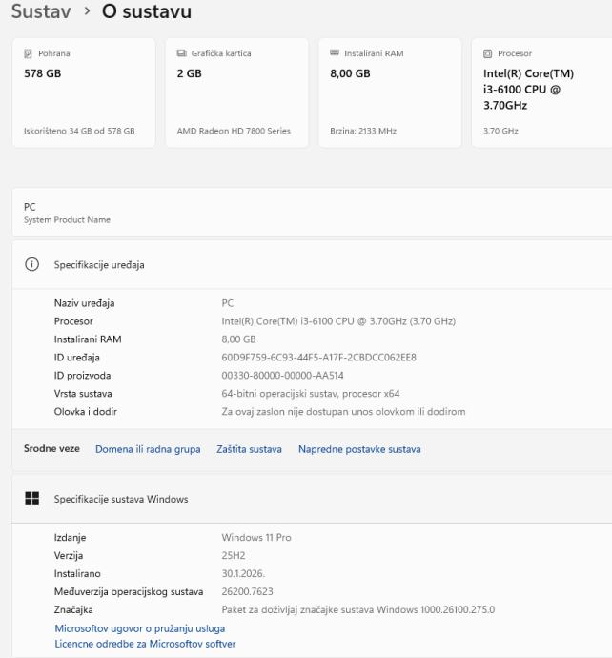Click the Pohrana storage icon
The image size is (612, 658).
pos(28,54)
